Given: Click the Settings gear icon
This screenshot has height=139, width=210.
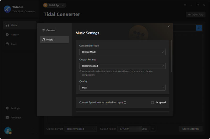Looking at the screenshot, I should (7, 108).
